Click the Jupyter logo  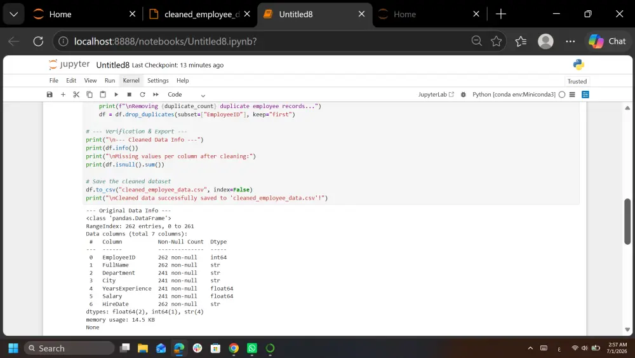point(69,64)
